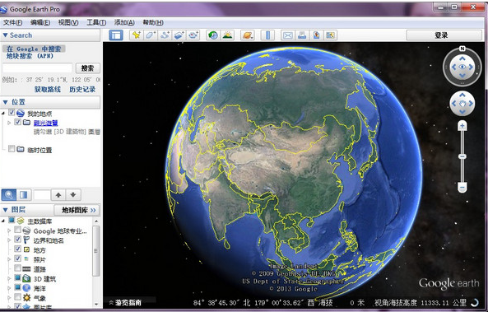Image resolution: width=488 pixels, height=312 pixels.
Task: Collapse the 主数据库 tree node
Action: [3, 221]
